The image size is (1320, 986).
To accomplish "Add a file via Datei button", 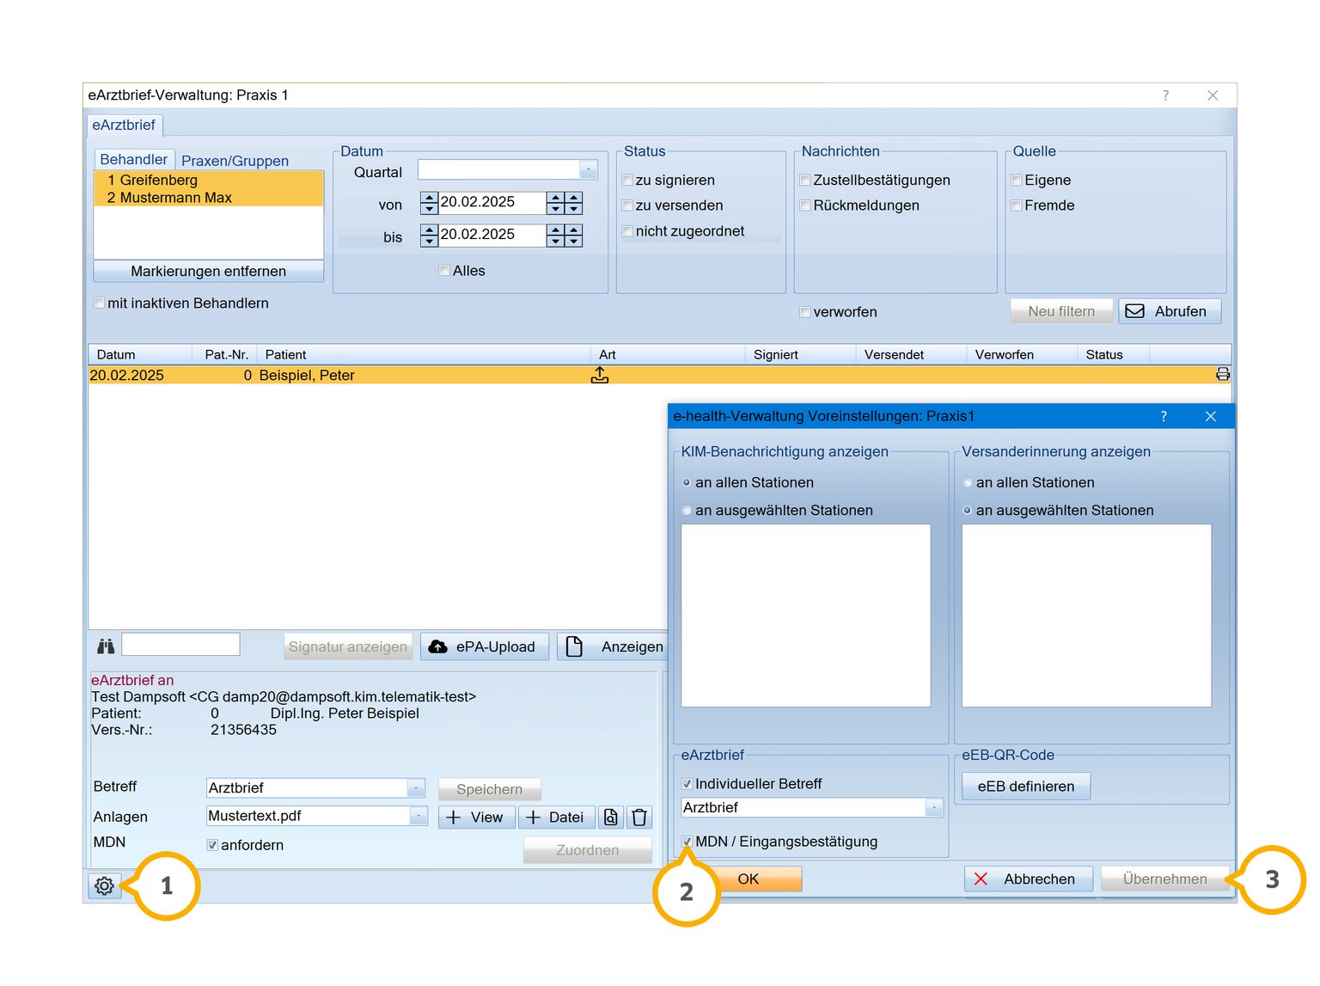I will tap(556, 817).
